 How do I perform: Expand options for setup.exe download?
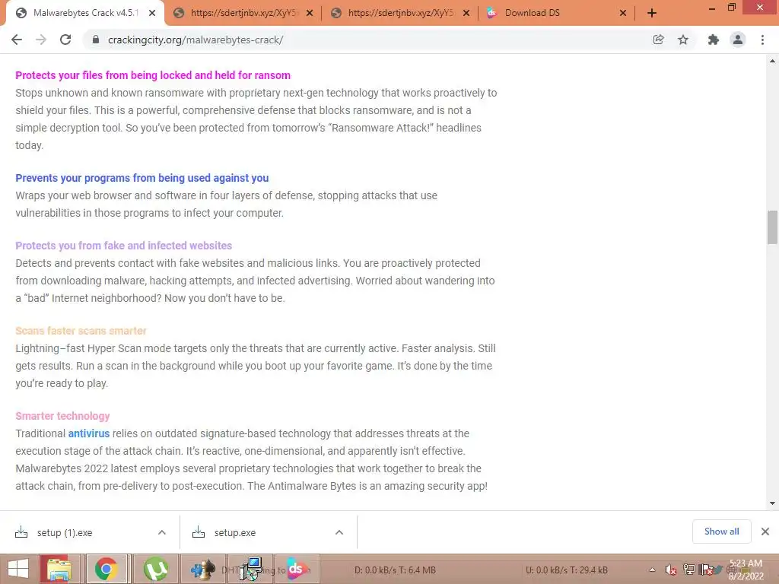[x=339, y=532]
